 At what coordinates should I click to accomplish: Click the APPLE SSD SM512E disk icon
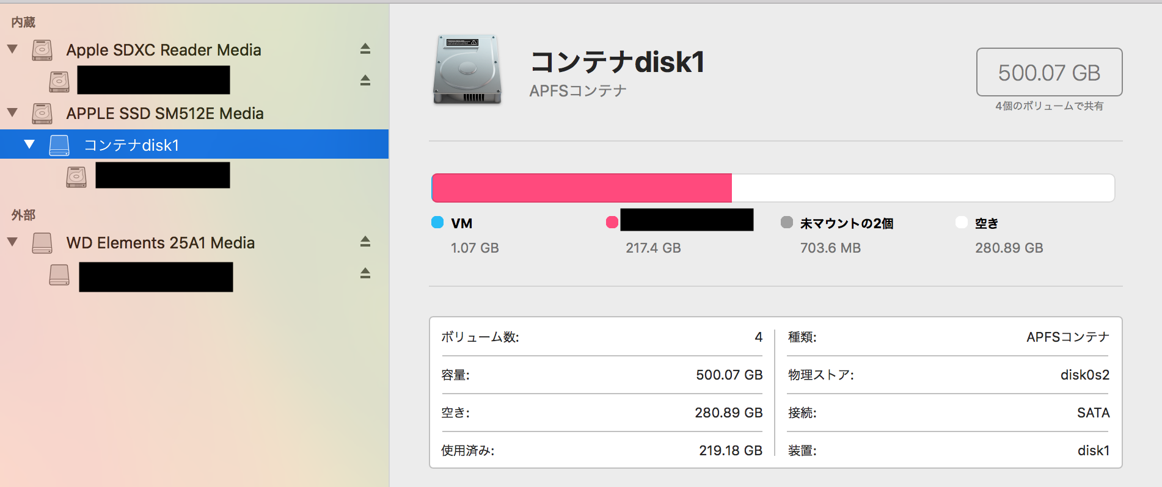click(x=42, y=114)
